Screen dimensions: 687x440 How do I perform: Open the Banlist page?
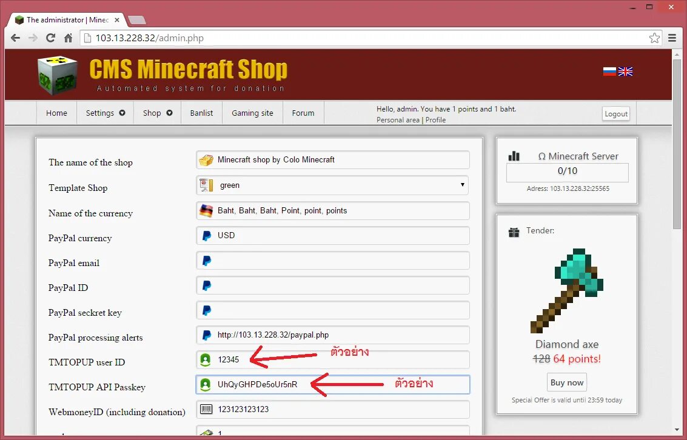[201, 113]
